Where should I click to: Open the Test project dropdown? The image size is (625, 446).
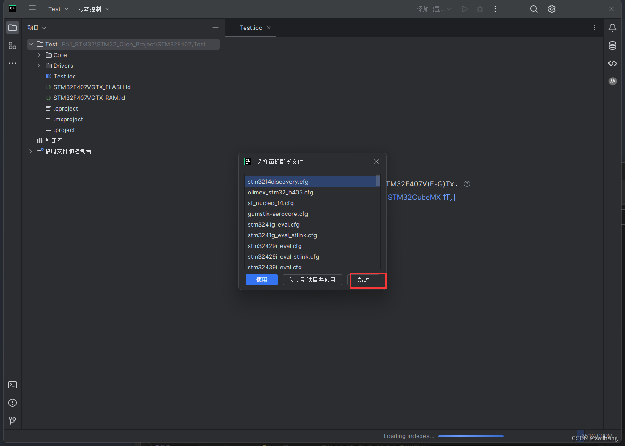click(58, 9)
